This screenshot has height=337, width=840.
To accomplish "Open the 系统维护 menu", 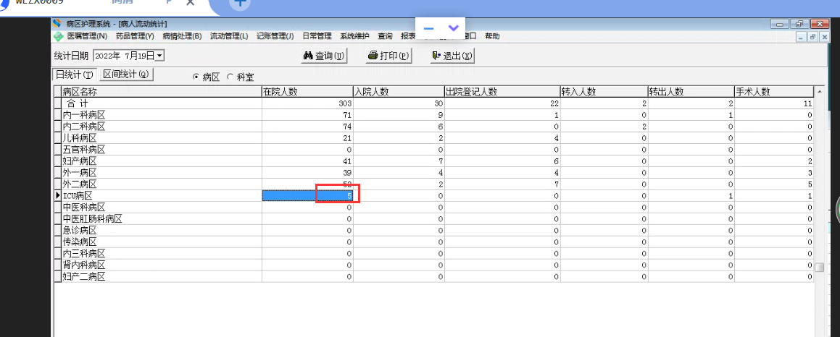I will pos(354,36).
